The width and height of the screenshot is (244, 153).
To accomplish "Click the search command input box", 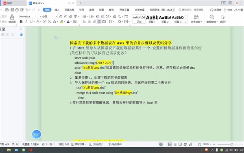I will tap(191, 10).
